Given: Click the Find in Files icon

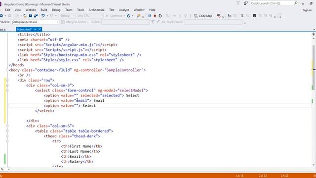Looking at the screenshot, I should [x=139, y=16].
